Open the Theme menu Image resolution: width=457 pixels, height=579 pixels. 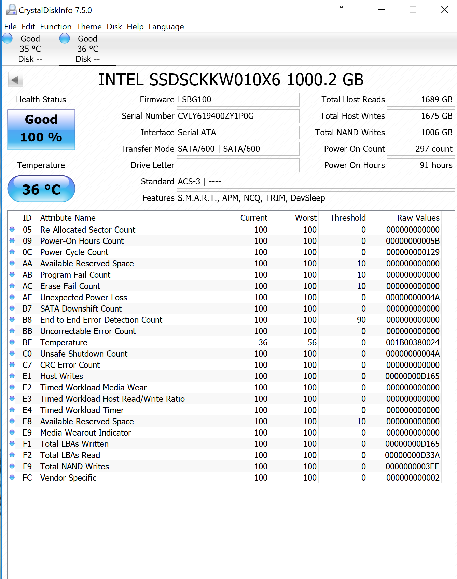89,27
